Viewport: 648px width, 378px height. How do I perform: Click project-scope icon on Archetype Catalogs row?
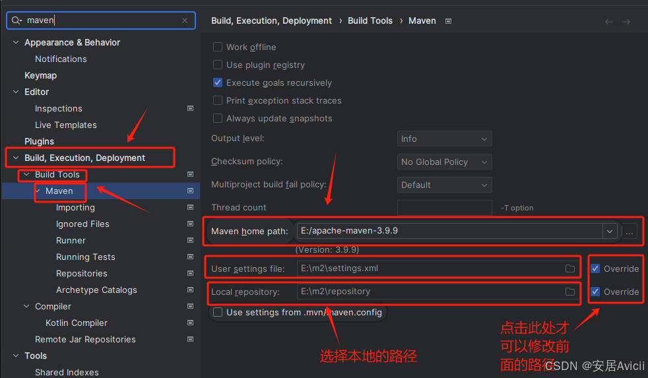click(x=191, y=290)
